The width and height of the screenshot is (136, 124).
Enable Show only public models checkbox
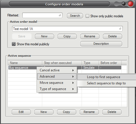[87, 16]
